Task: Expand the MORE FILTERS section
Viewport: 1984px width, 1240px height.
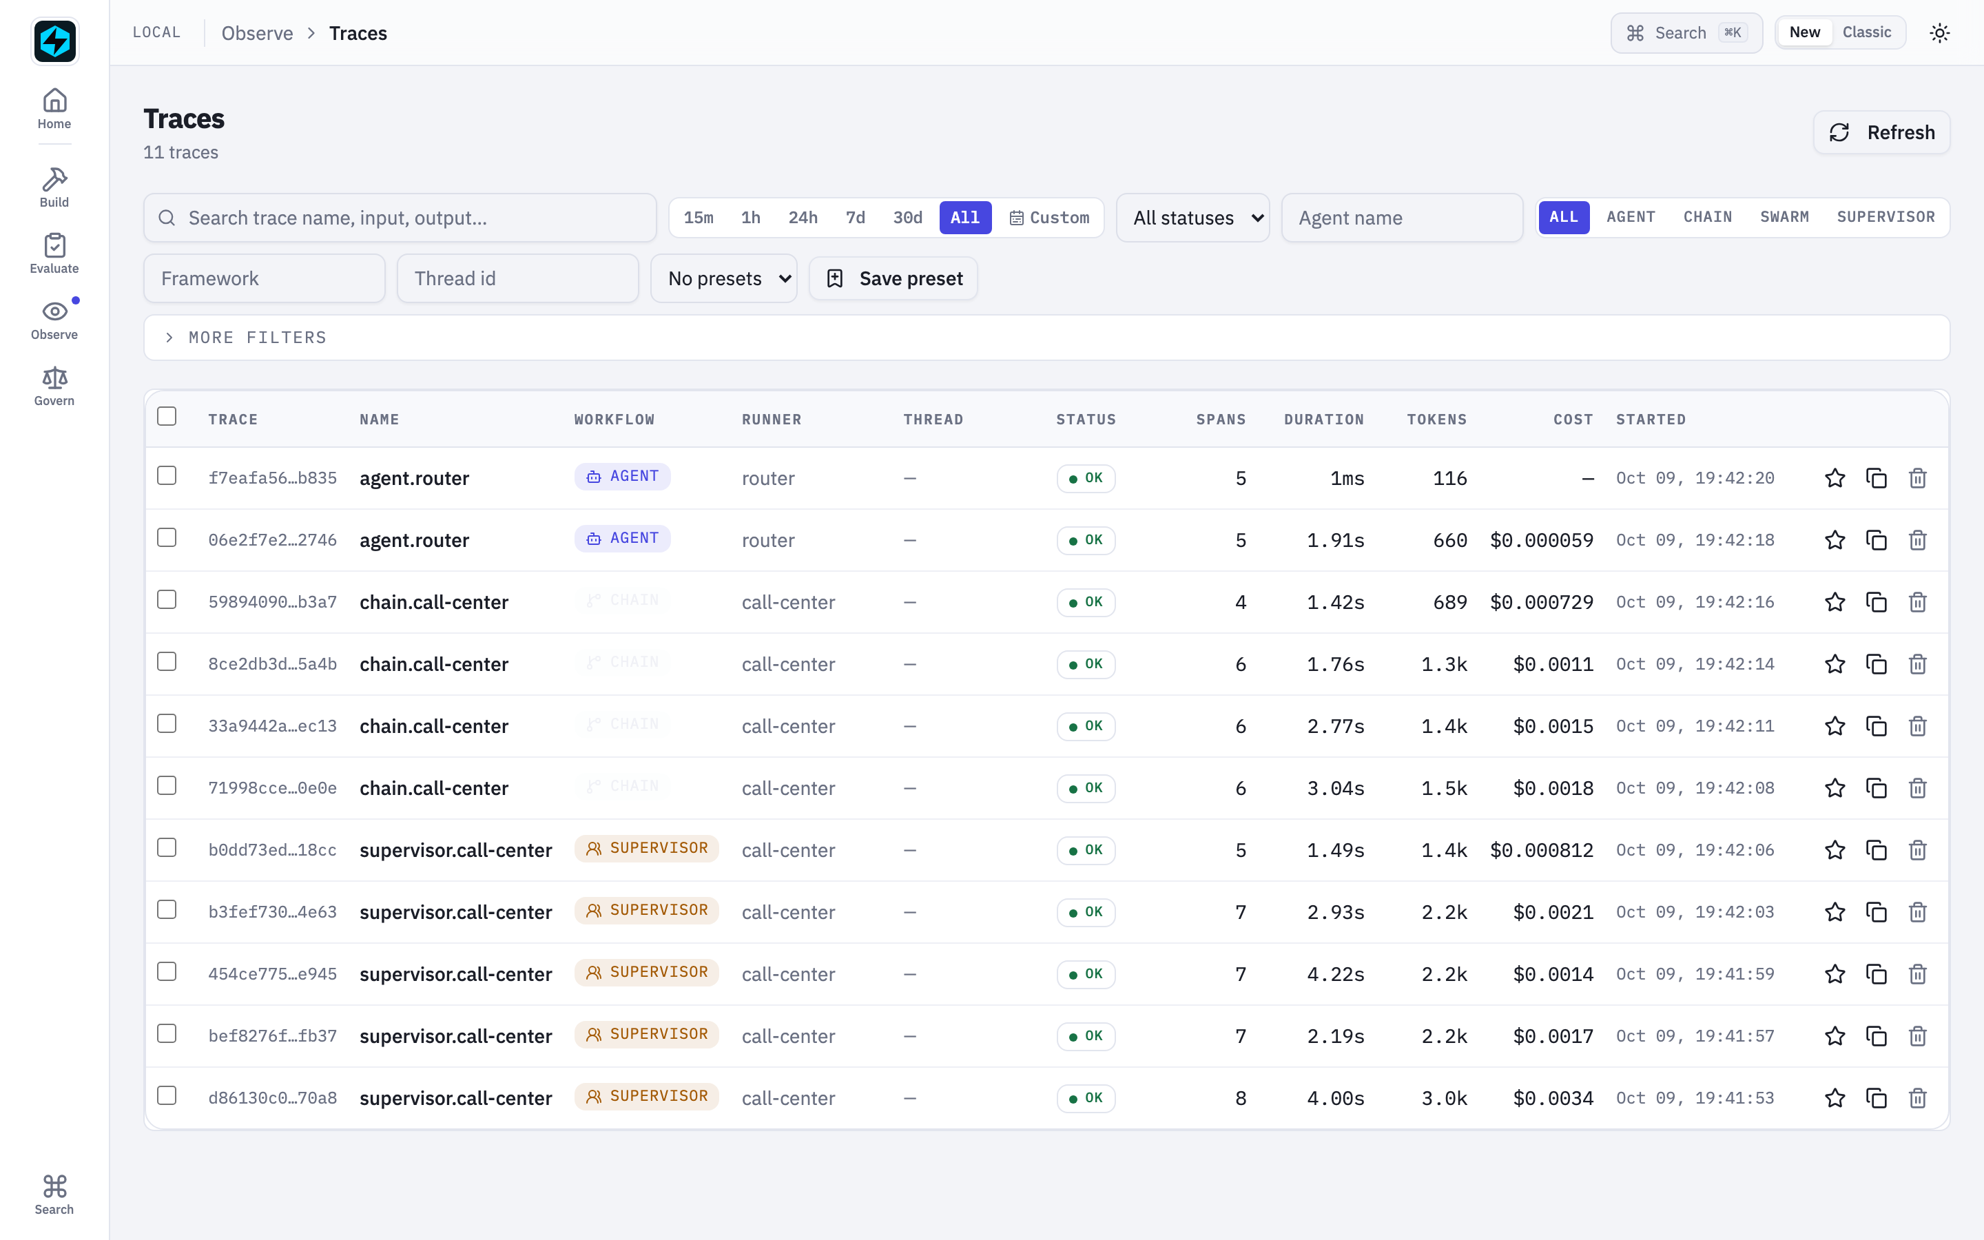Action: [1046, 338]
